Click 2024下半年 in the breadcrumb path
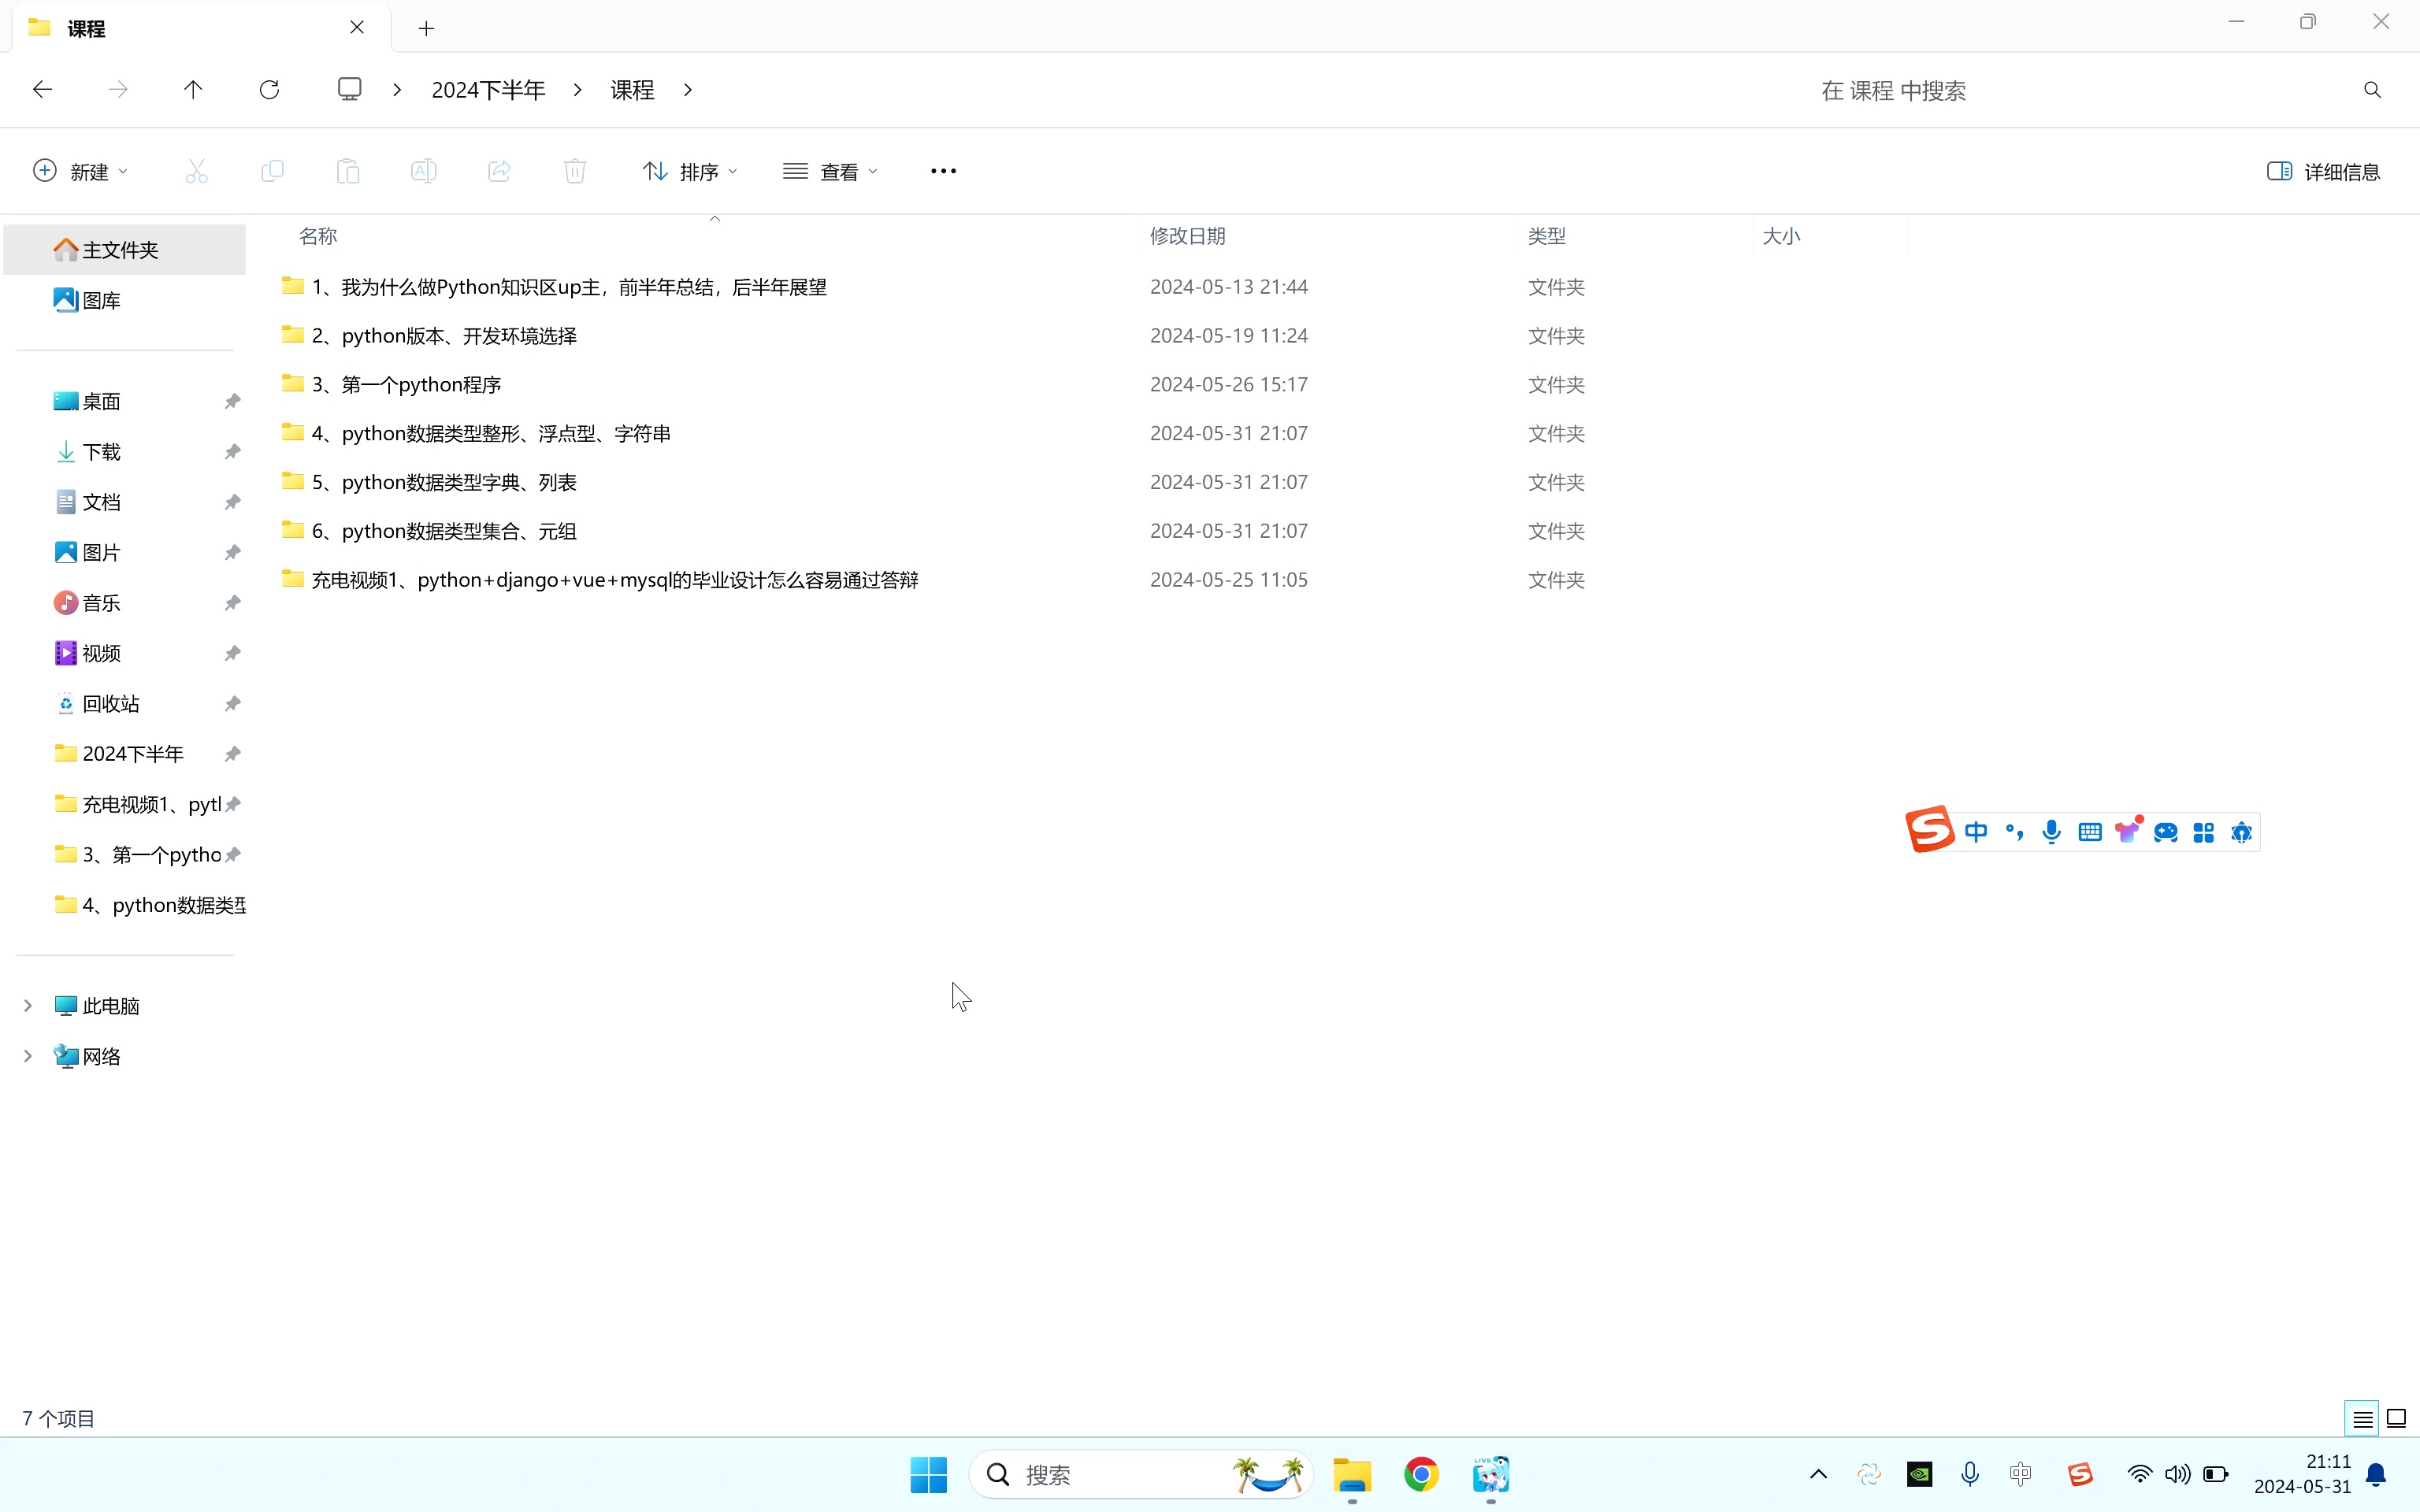The width and height of the screenshot is (2420, 1512). click(x=488, y=90)
